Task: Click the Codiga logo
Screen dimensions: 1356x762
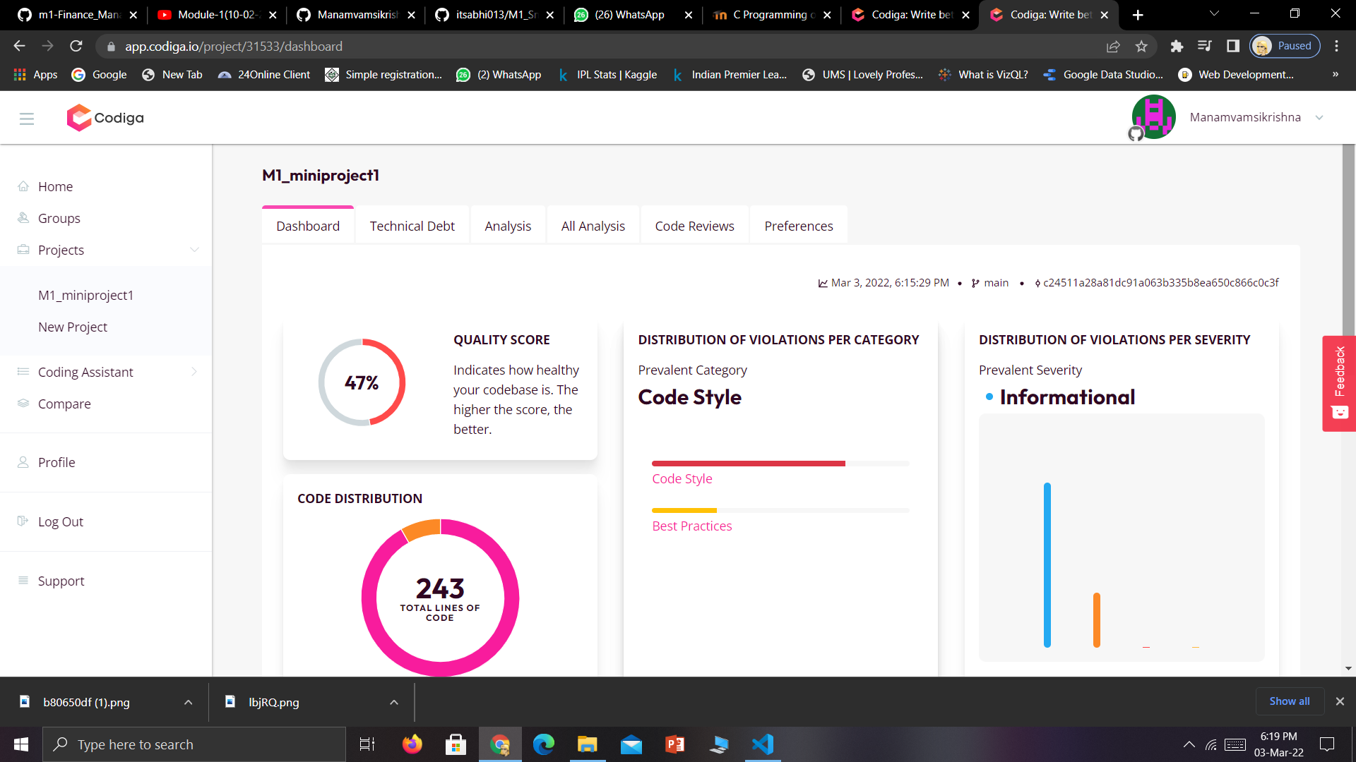Action: coord(105,118)
